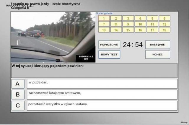Go to question number 13
The height and width of the screenshot is (125, 189).
(x=104, y=30)
